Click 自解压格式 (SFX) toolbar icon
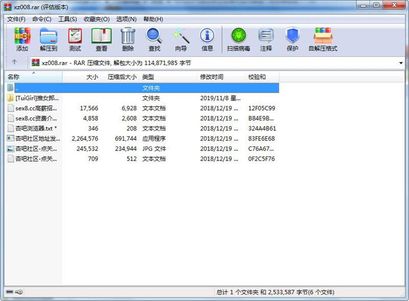 tap(323, 39)
